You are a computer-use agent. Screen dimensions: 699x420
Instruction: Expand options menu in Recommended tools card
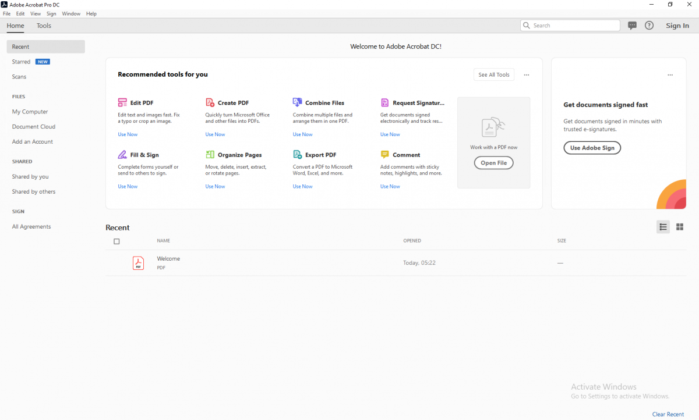[x=526, y=75]
